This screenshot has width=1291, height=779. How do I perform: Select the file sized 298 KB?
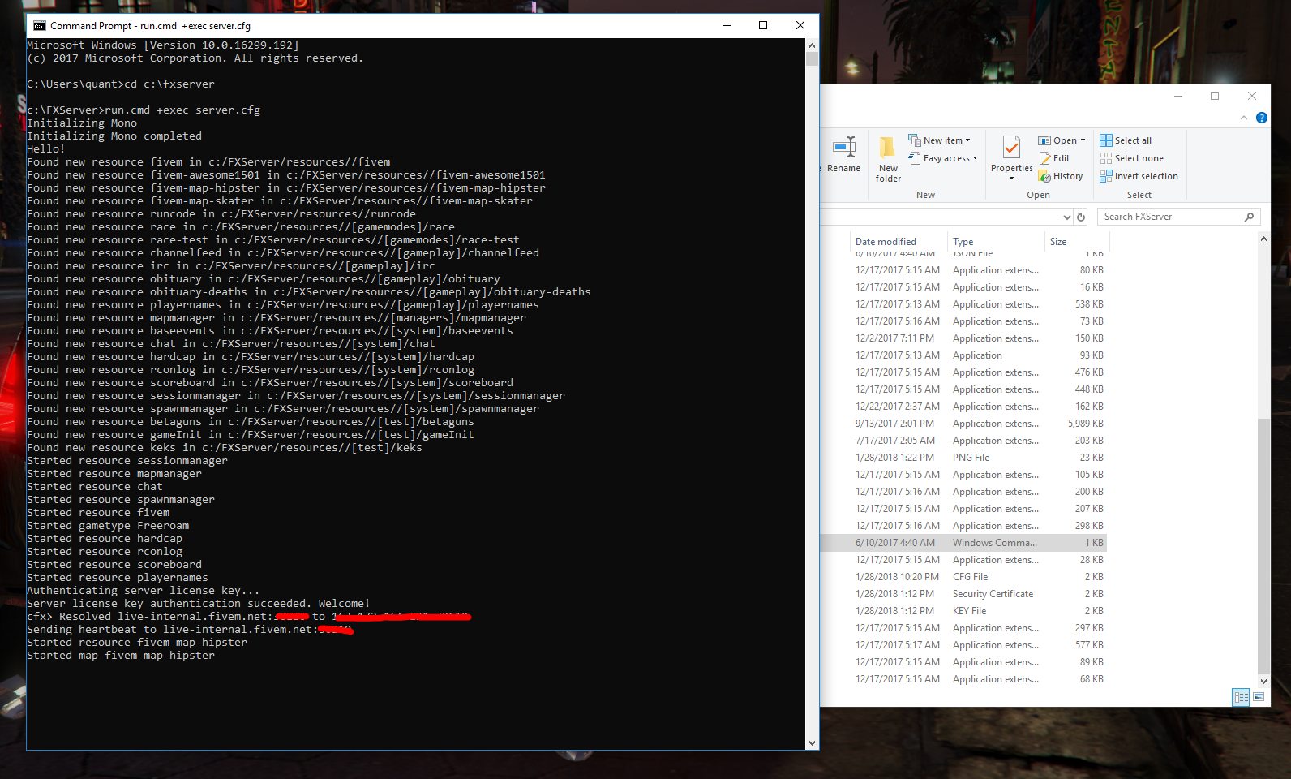pyautogui.click(x=964, y=526)
